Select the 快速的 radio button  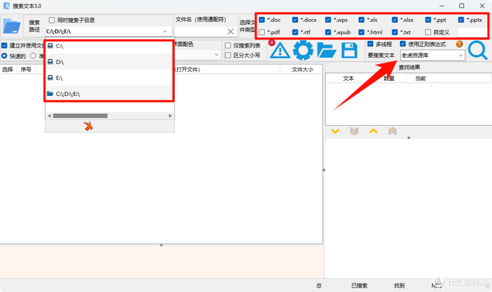click(x=5, y=56)
